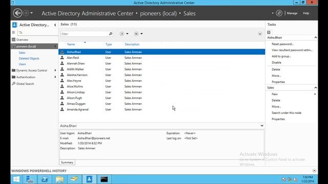
Task: Expand Dynamic Access Control arrow
Action: [x=55, y=71]
